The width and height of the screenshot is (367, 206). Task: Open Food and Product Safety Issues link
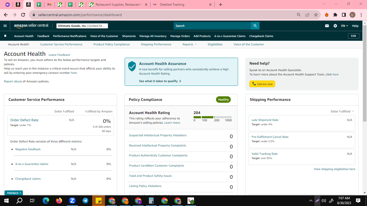pyautogui.click(x=150, y=176)
